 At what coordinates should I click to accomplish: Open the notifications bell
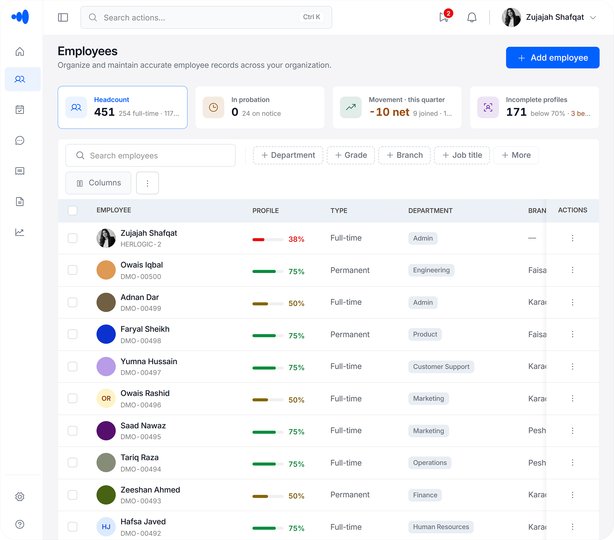(472, 17)
